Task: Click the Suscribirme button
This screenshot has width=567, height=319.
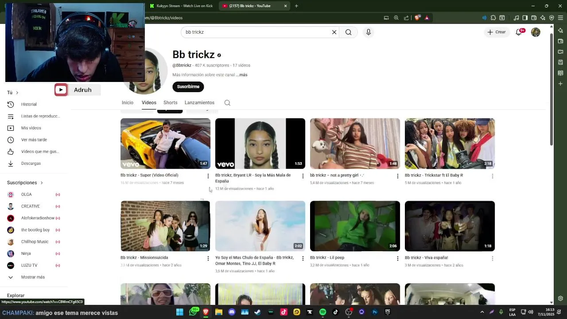Action: tap(188, 87)
